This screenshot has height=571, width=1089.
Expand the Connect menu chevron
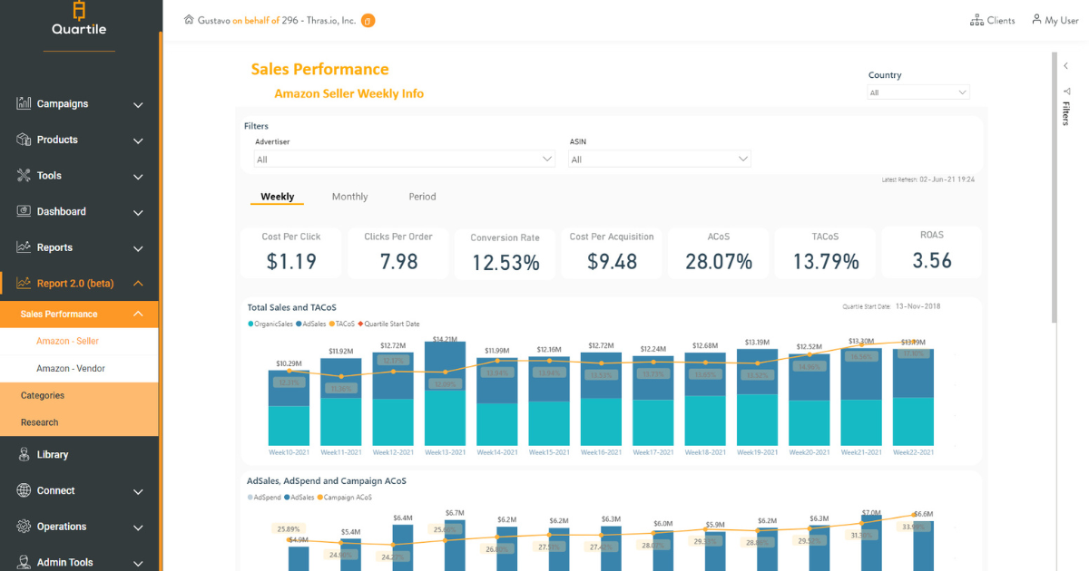coord(138,492)
